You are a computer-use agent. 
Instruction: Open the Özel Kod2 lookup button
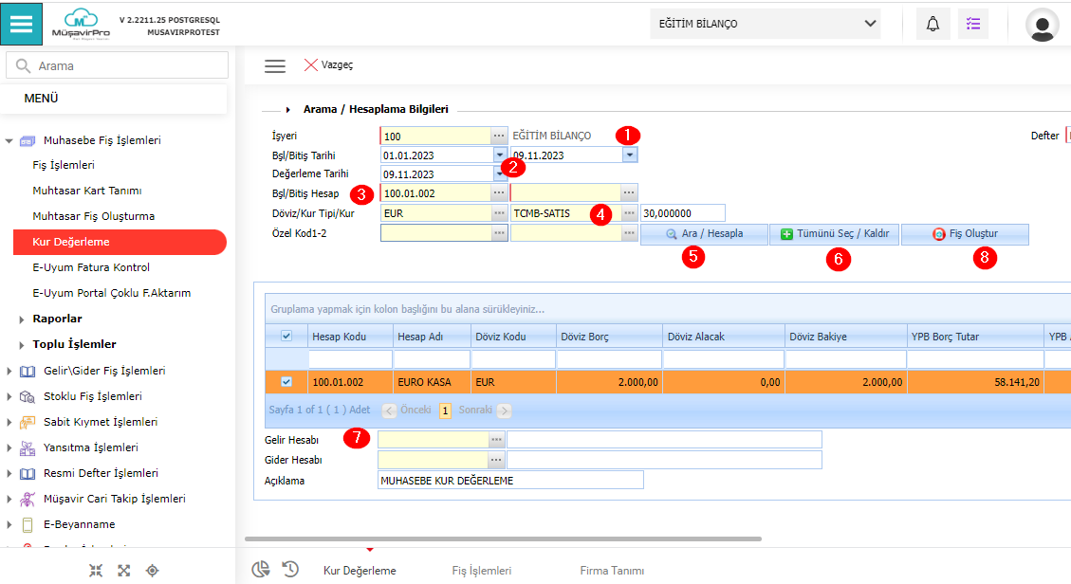coord(629,233)
